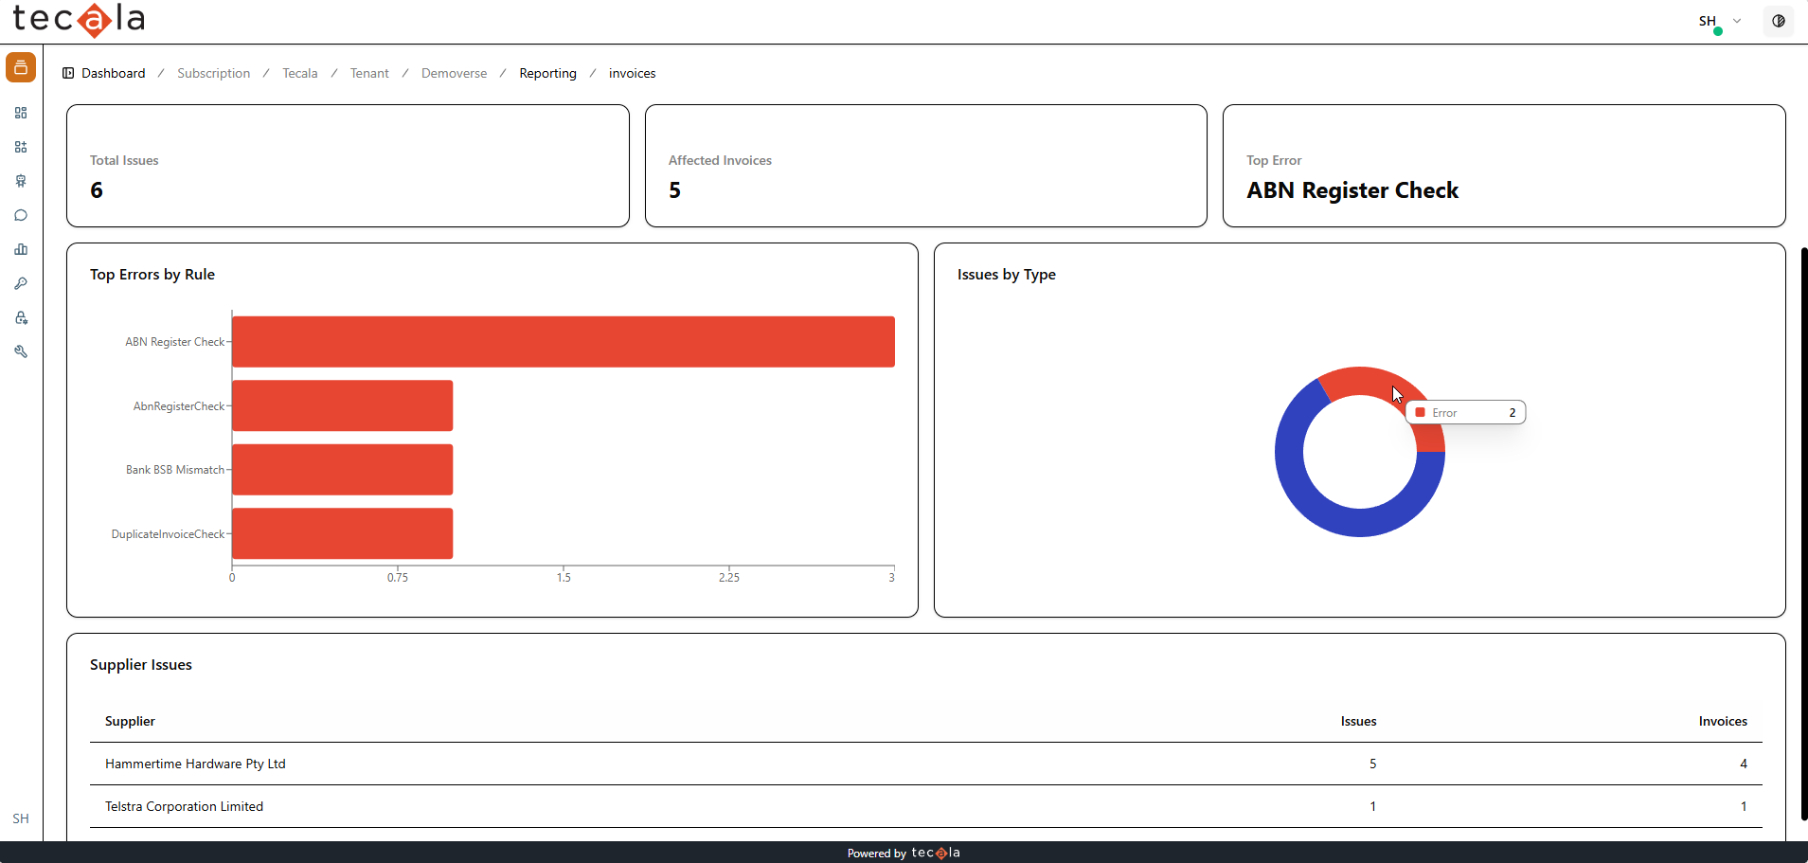Screen dimensions: 1808x863
Task: Click the invoices breadcrumb
Action: coord(632,73)
